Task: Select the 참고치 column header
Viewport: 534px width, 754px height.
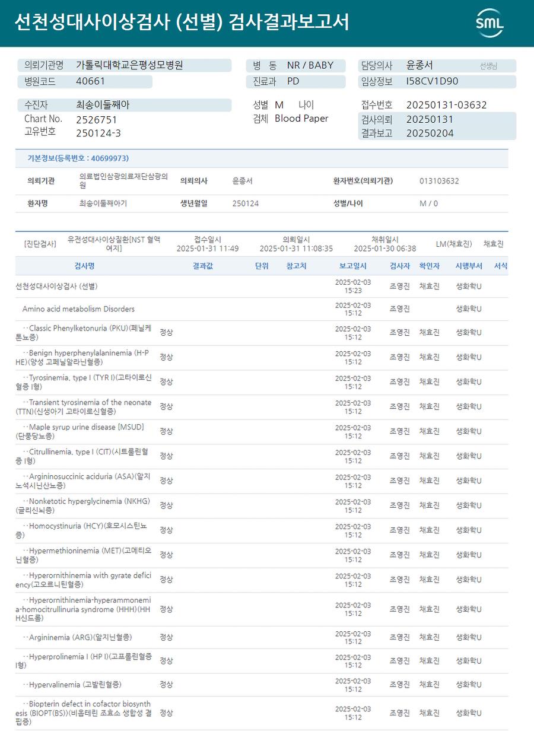Action: pos(296,266)
